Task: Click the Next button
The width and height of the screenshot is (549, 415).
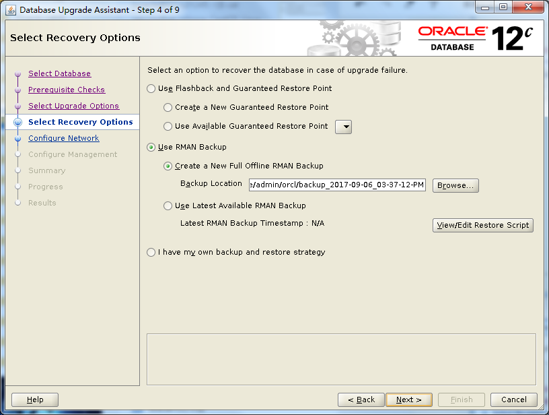Action: (408, 400)
